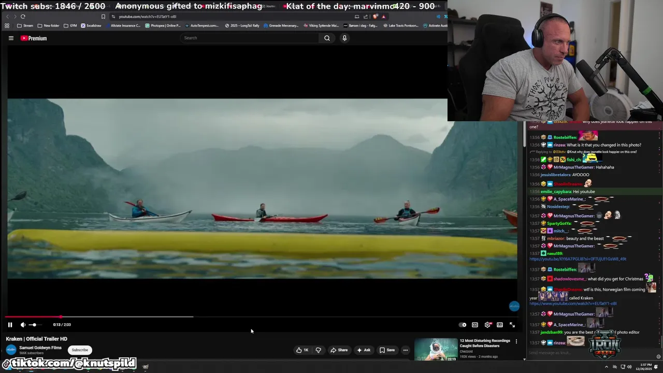Screen dimensions: 663x373
Task: Dislike the Kraken trailer video
Action: click(319, 350)
